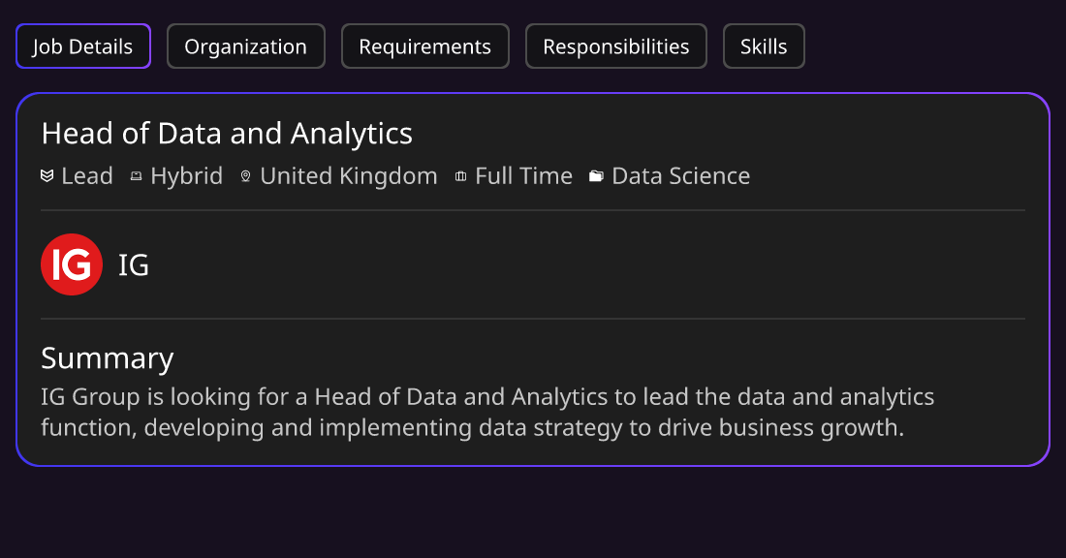Image resolution: width=1066 pixels, height=558 pixels.
Task: Click the folder icon beside Data Science
Action: (596, 176)
